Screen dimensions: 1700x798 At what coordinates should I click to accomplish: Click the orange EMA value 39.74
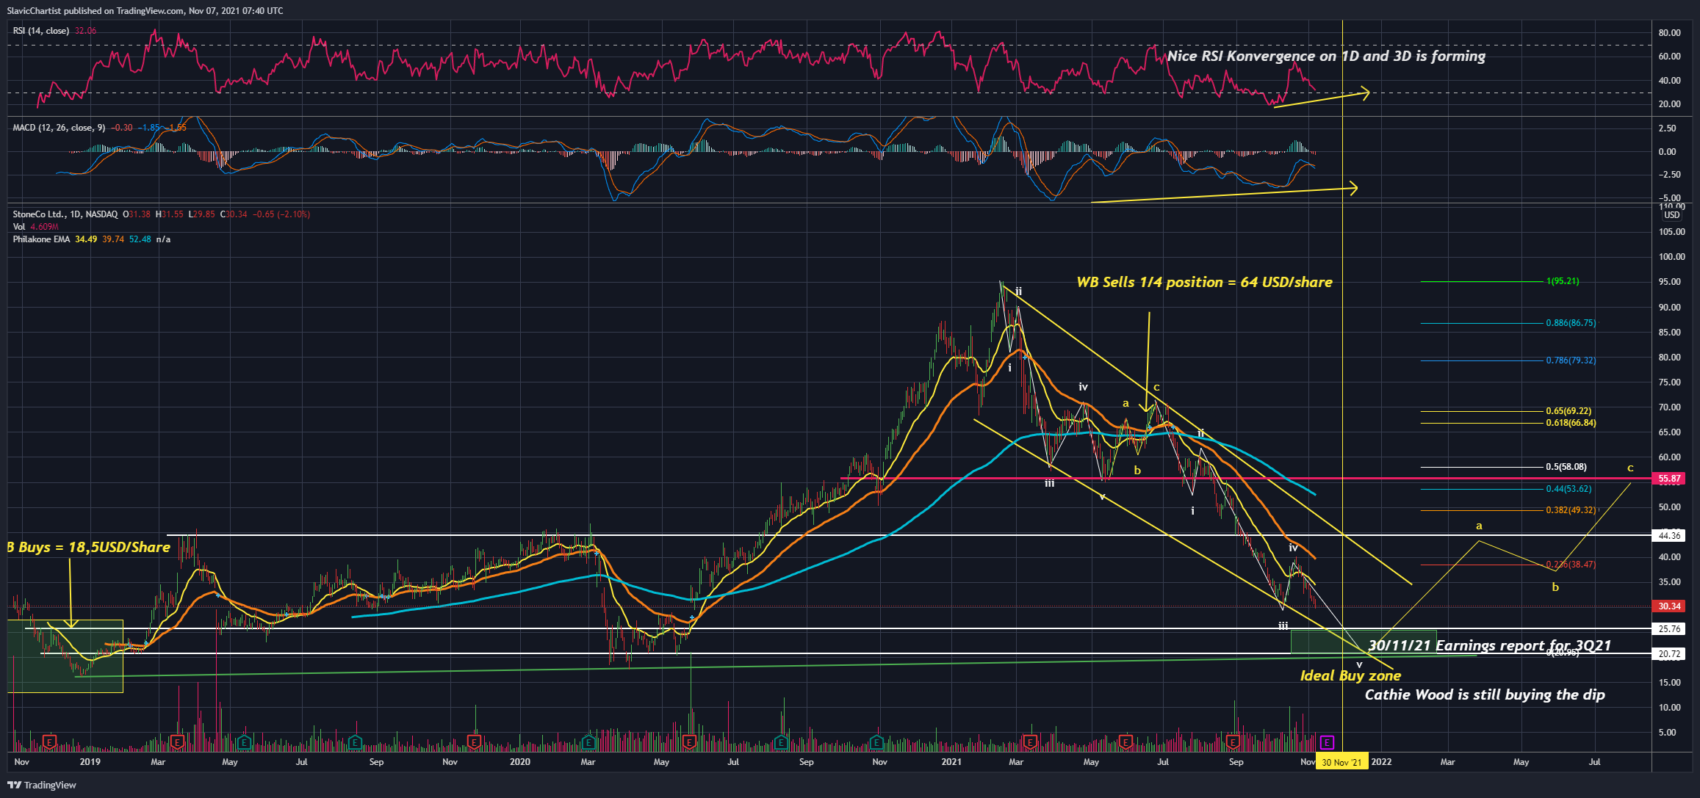click(113, 239)
